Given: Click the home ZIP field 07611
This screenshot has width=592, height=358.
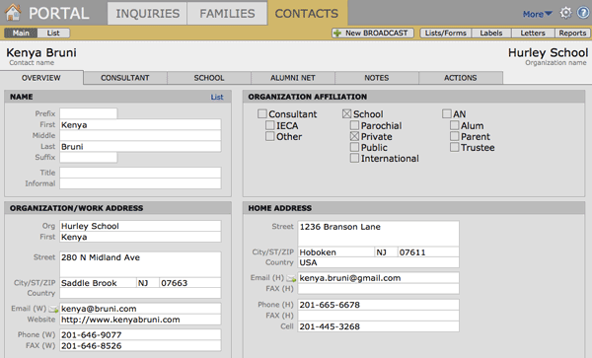Looking at the screenshot, I should (428, 252).
